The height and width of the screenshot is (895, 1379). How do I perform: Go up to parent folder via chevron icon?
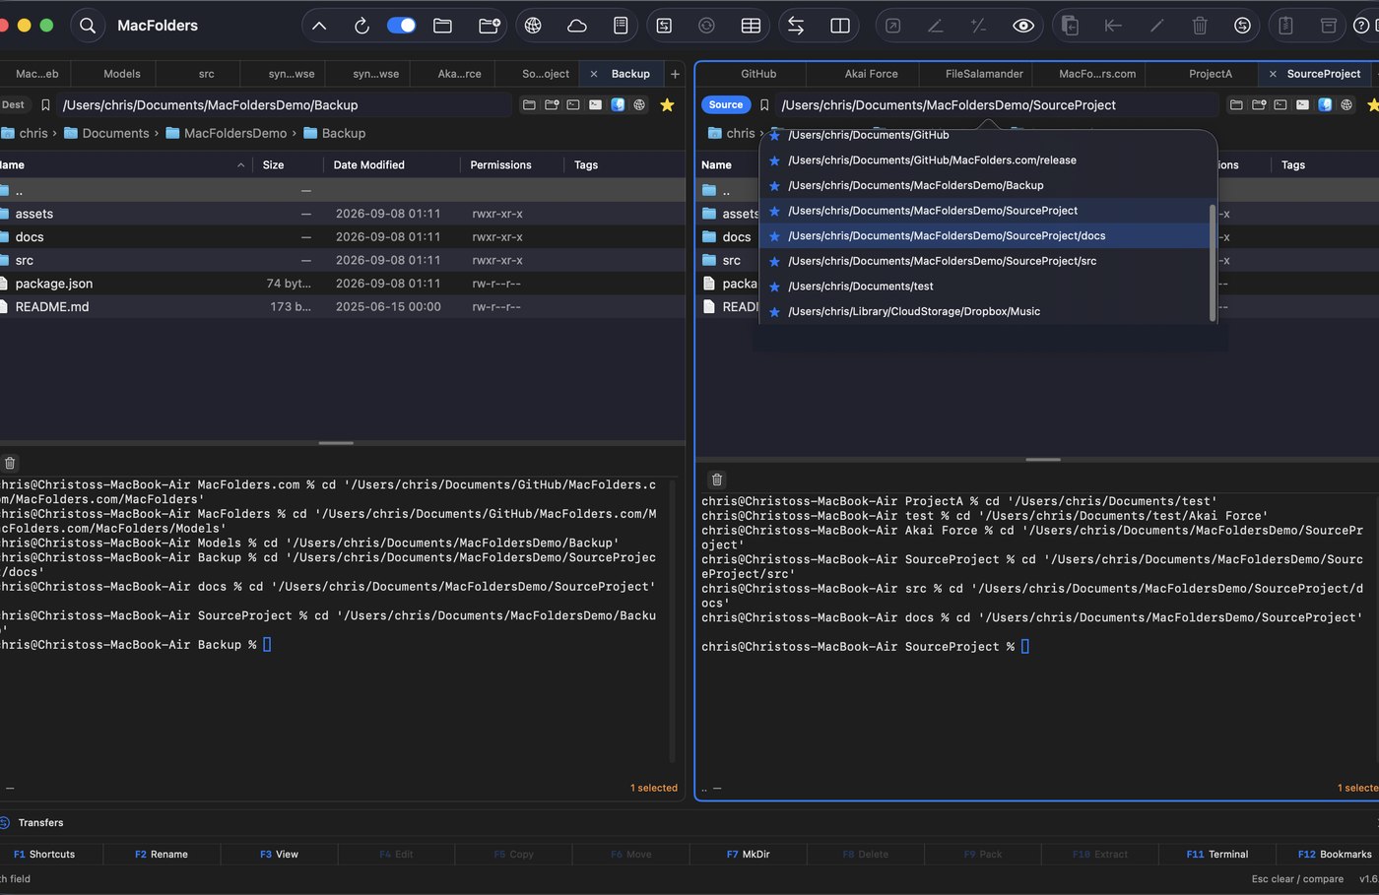click(x=319, y=26)
